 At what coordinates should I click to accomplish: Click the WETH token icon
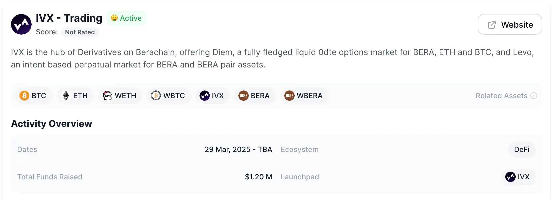tap(107, 96)
